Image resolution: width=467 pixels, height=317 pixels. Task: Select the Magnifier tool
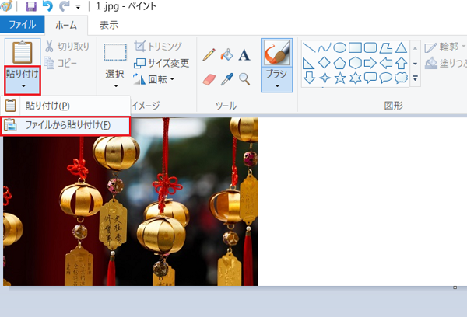tap(244, 79)
